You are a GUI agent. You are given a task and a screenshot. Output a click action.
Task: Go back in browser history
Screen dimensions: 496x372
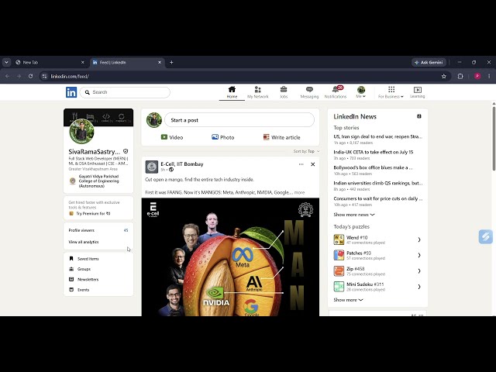pyautogui.click(x=7, y=76)
